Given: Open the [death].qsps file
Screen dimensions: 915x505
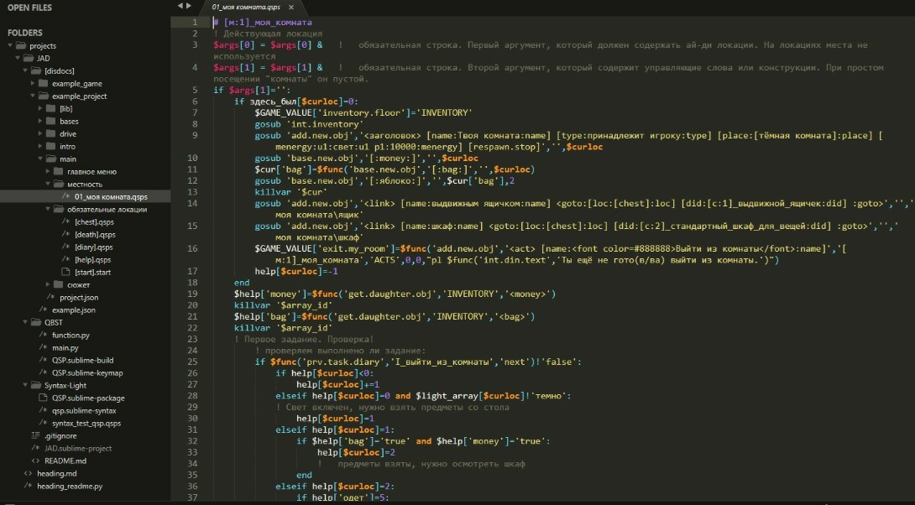Looking at the screenshot, I should click(95, 234).
